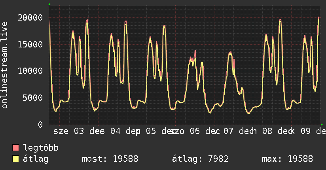
Task: Click the '05' date label on x-axis
Action: click(151, 131)
